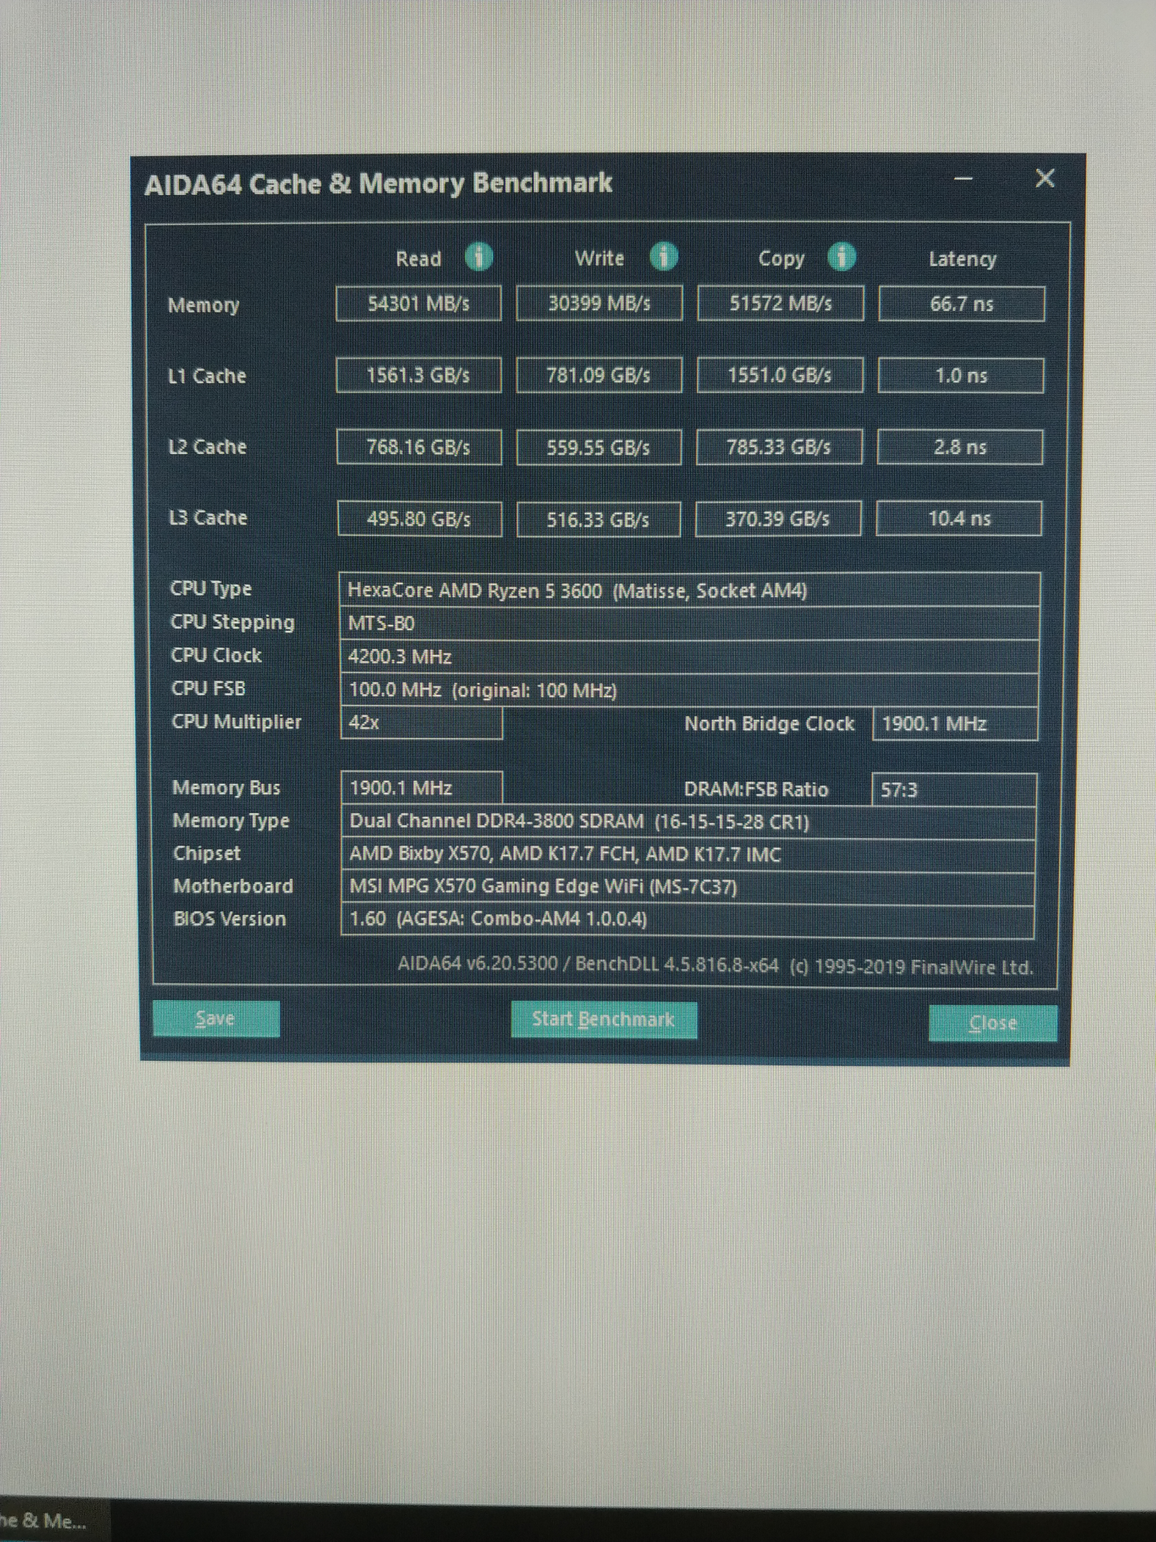1156x1542 pixels.
Task: Click the Latency column header
Action: click(x=963, y=260)
